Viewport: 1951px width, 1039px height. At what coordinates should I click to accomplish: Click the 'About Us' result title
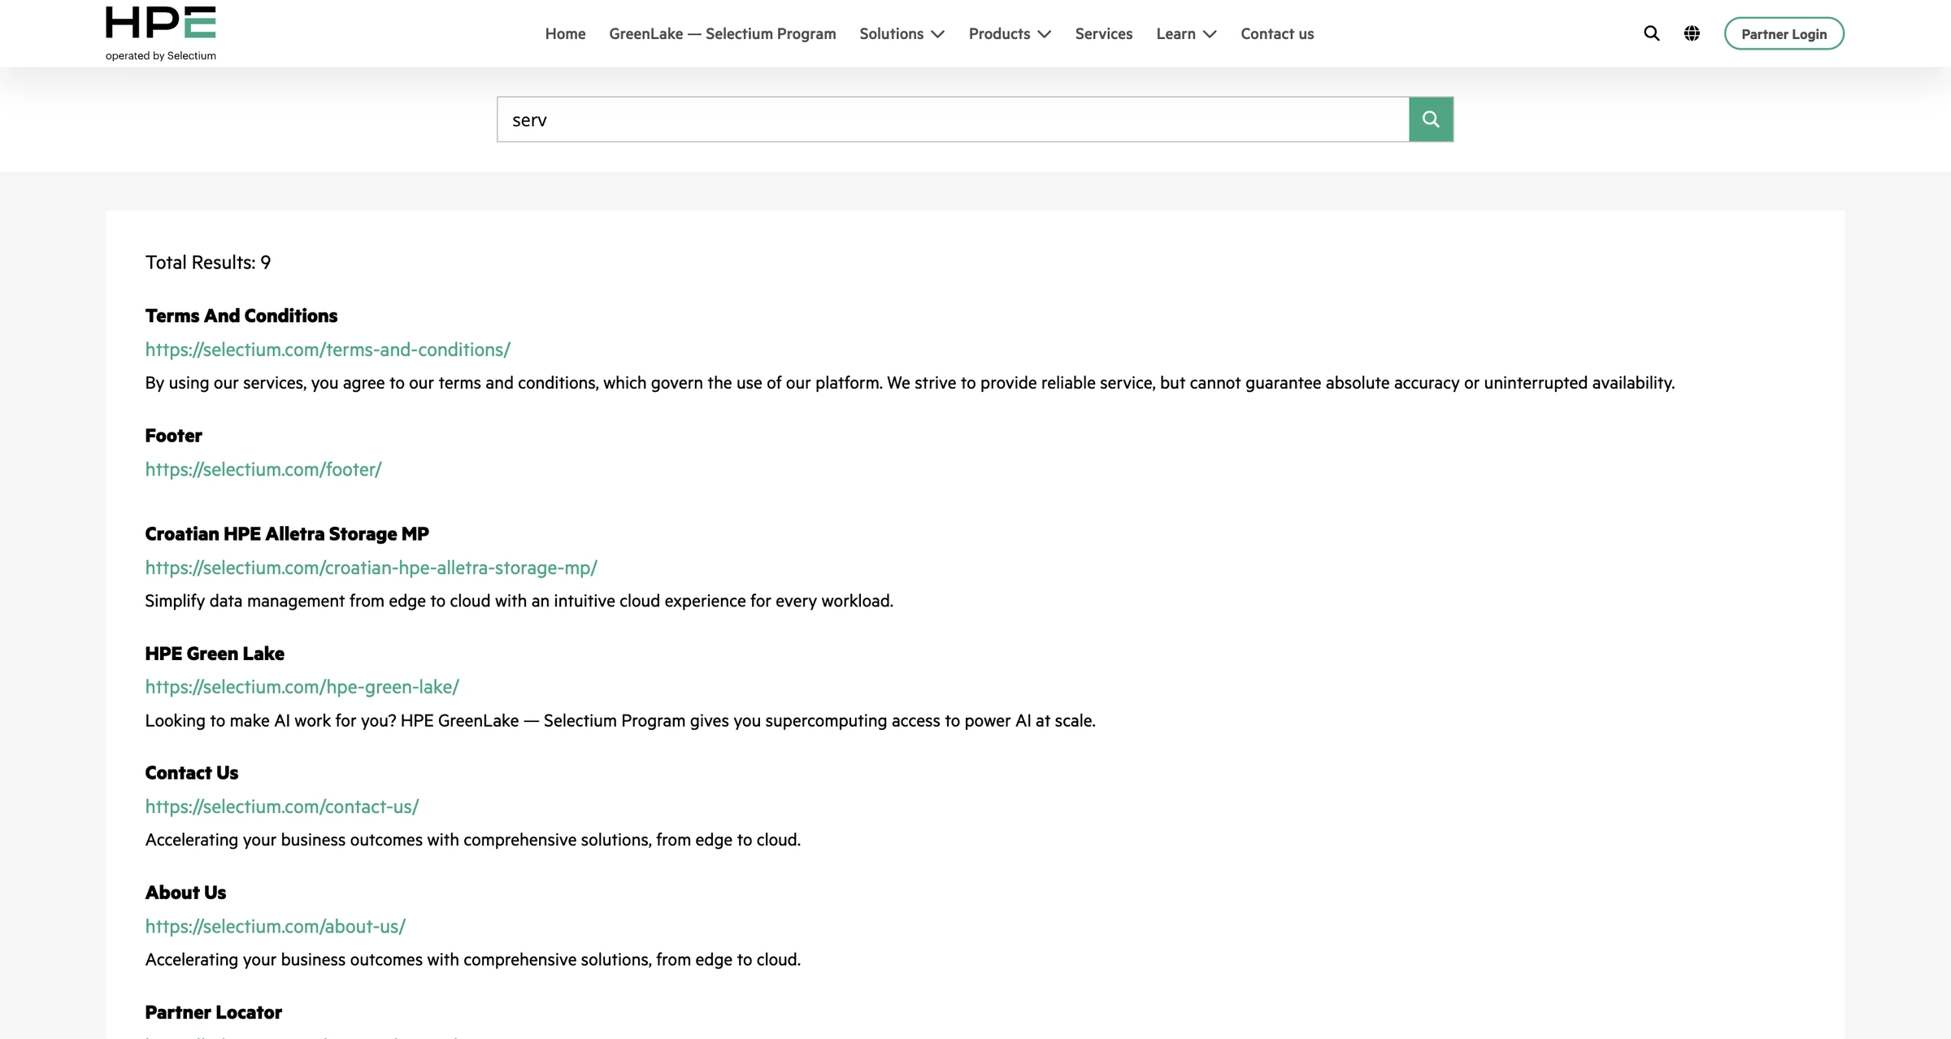click(x=185, y=893)
